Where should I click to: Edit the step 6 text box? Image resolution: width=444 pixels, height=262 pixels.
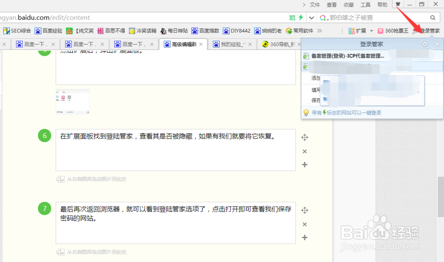(175, 150)
